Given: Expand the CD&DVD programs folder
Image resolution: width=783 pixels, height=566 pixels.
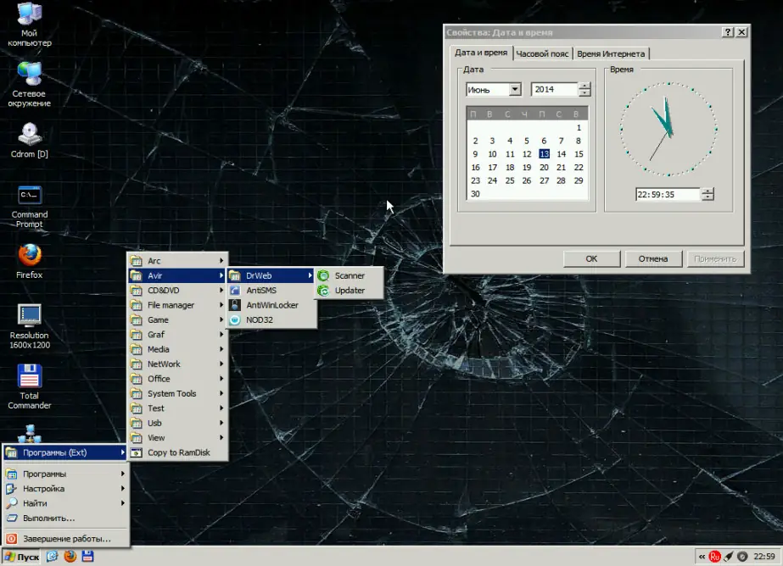Looking at the screenshot, I should tap(178, 291).
